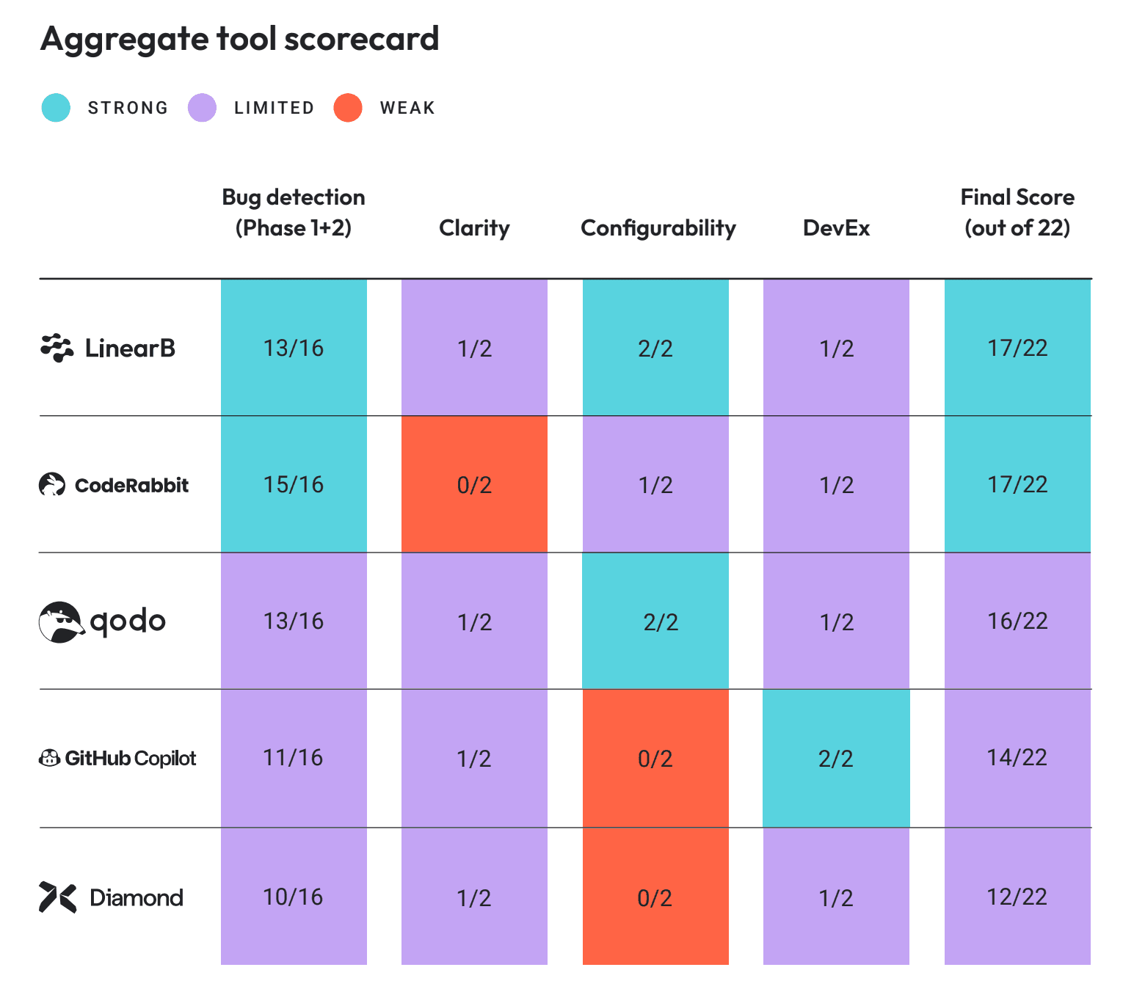Image resolution: width=1123 pixels, height=992 pixels.
Task: Select the Configurability column header
Action: 658,228
